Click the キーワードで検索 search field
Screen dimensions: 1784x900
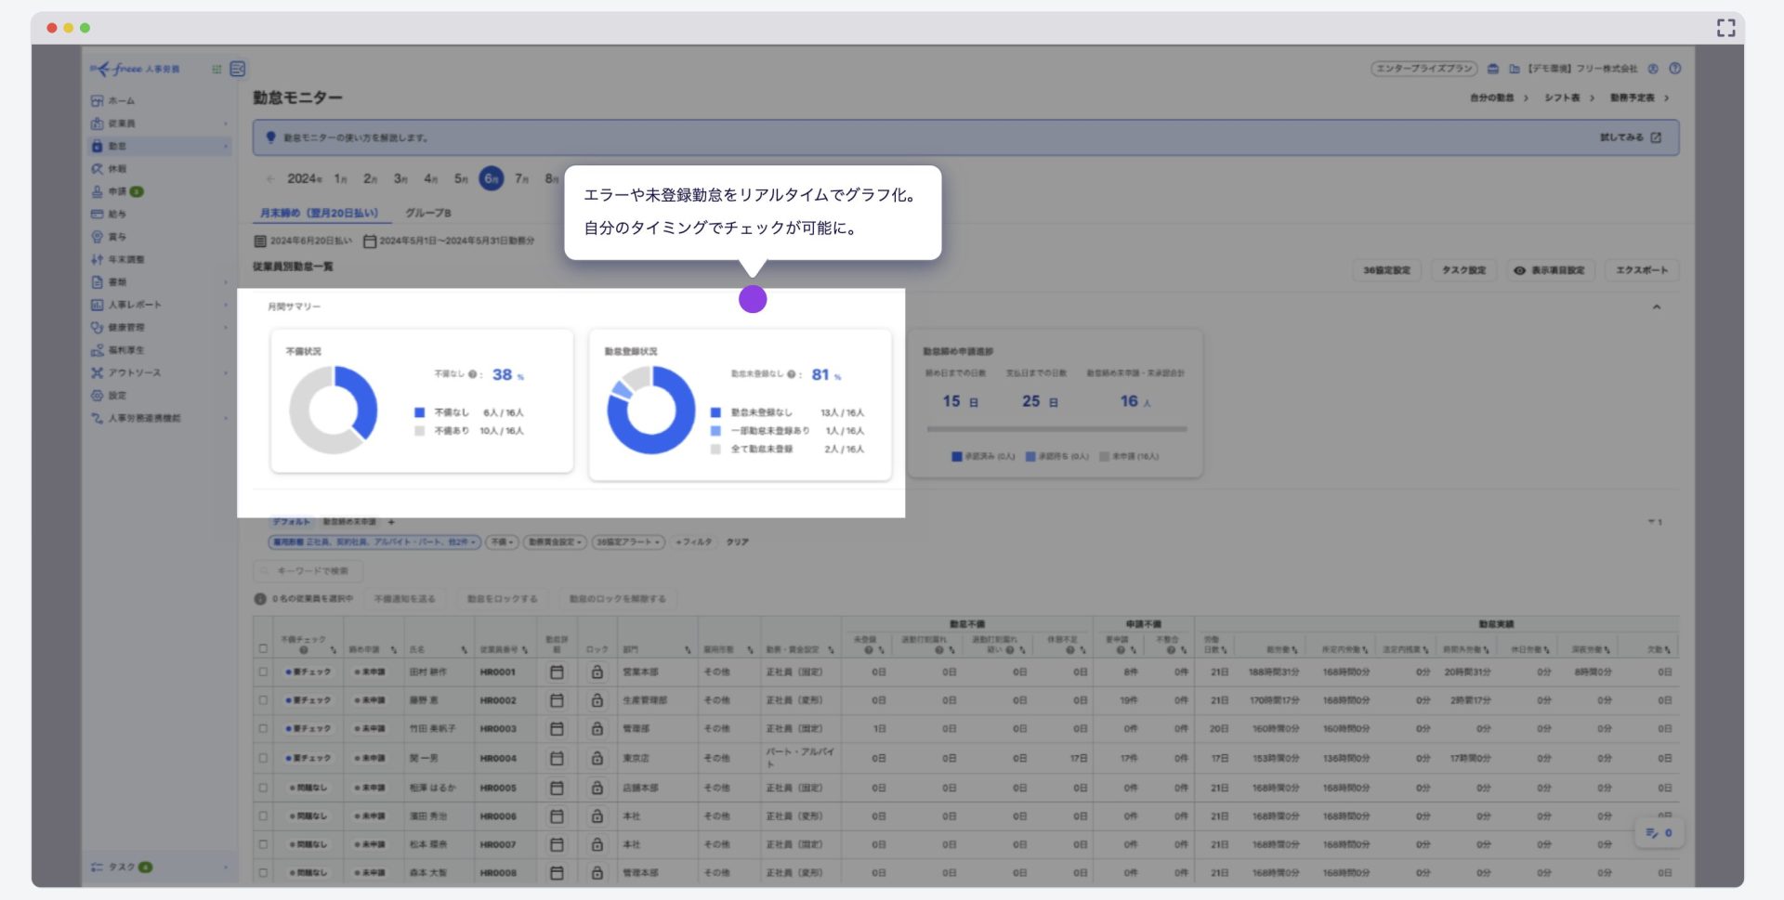311,571
